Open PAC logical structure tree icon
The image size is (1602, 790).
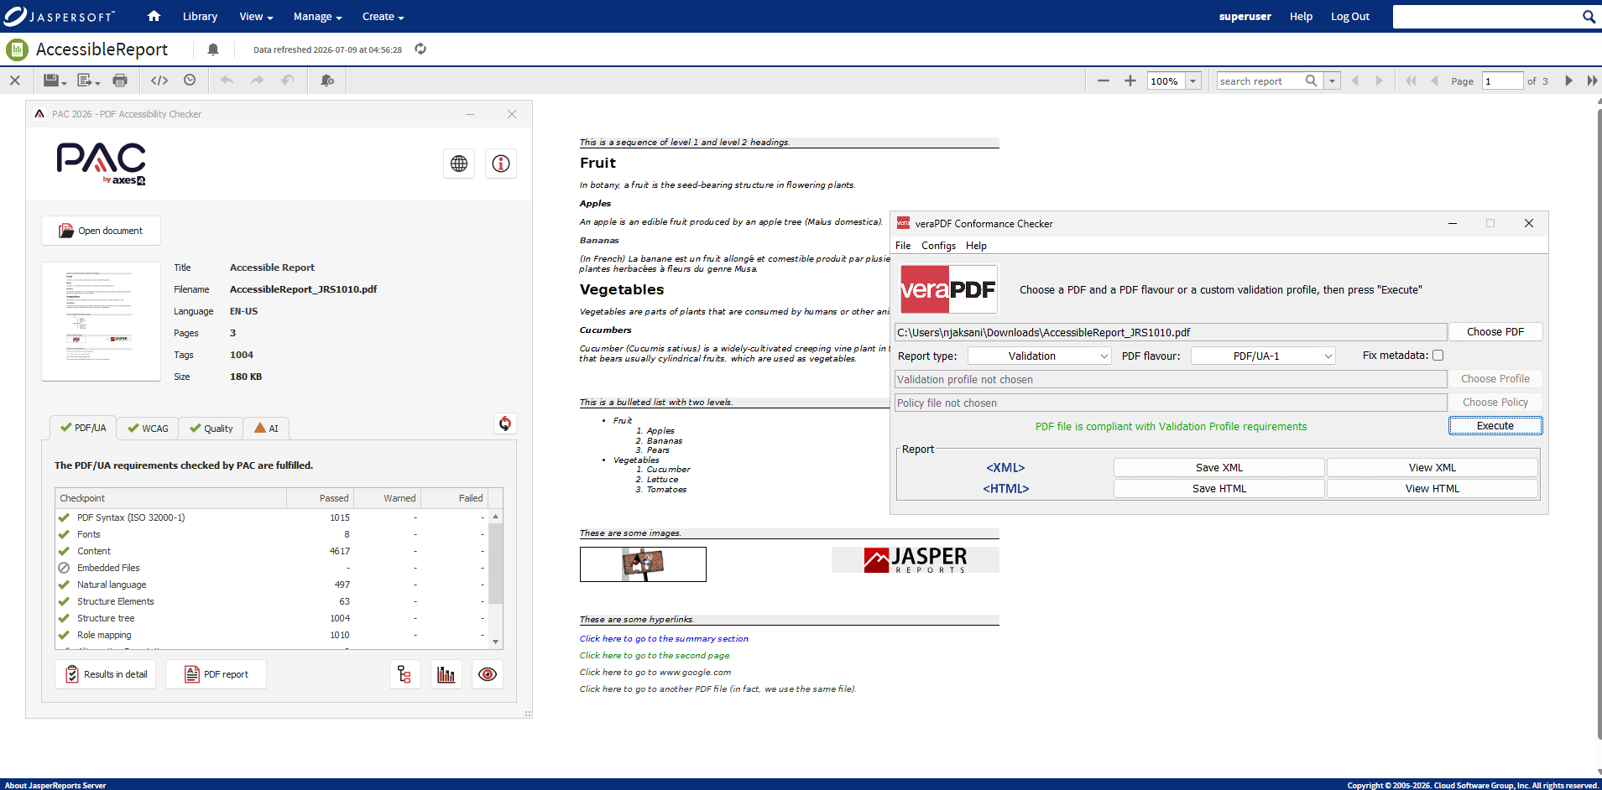click(404, 674)
